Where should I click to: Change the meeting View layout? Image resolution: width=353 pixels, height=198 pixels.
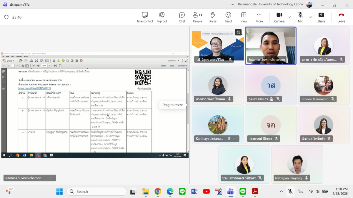244,17
